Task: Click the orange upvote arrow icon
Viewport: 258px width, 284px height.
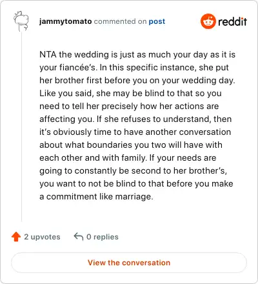Action: tap(16, 237)
